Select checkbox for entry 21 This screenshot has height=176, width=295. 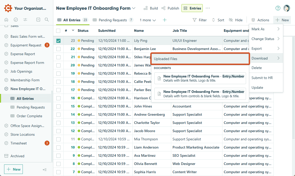[58, 57]
